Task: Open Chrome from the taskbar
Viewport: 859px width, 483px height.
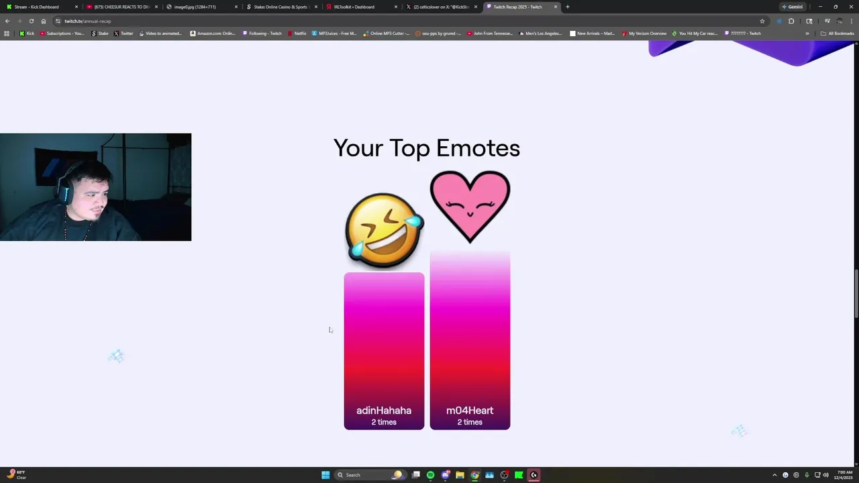Action: pos(474,475)
